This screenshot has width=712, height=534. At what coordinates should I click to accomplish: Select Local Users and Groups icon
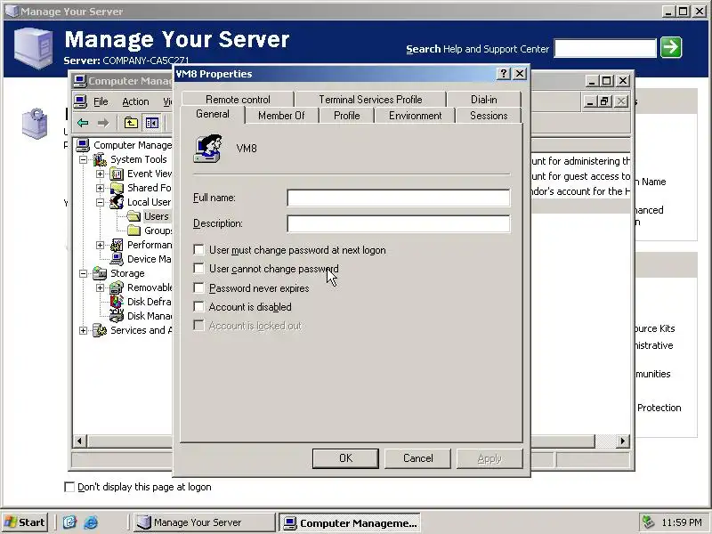pos(117,202)
